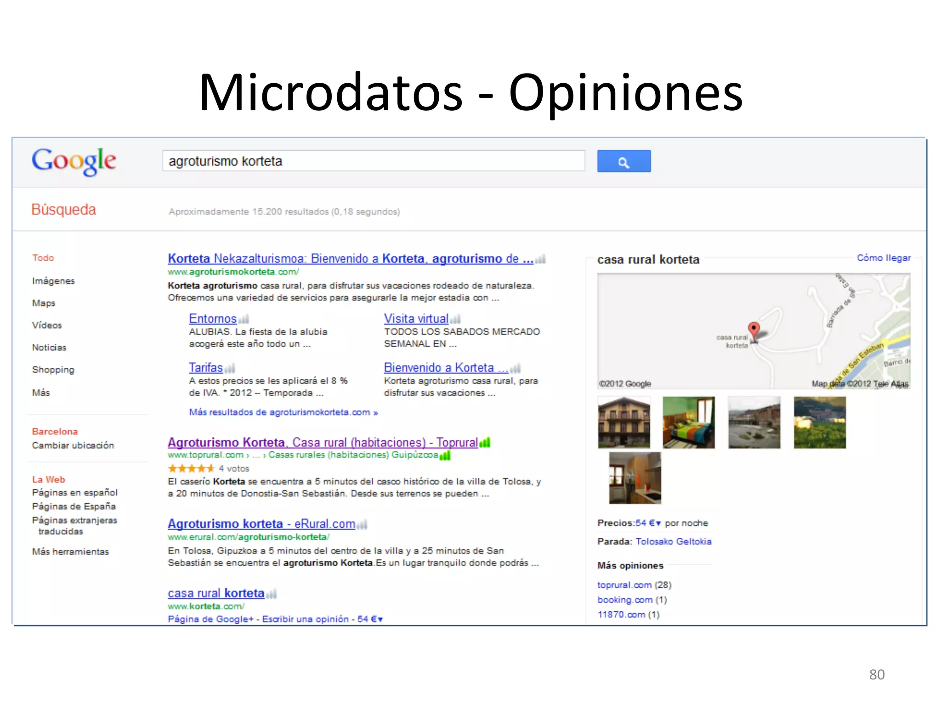Click Cómo llegar directions link
The width and height of the screenshot is (941, 706).
coord(884,258)
